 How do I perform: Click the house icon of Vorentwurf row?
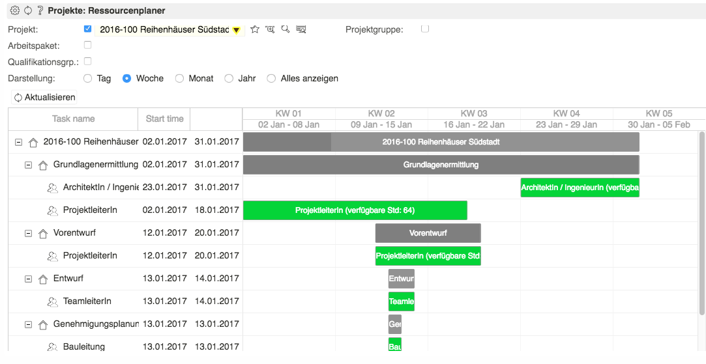point(43,233)
